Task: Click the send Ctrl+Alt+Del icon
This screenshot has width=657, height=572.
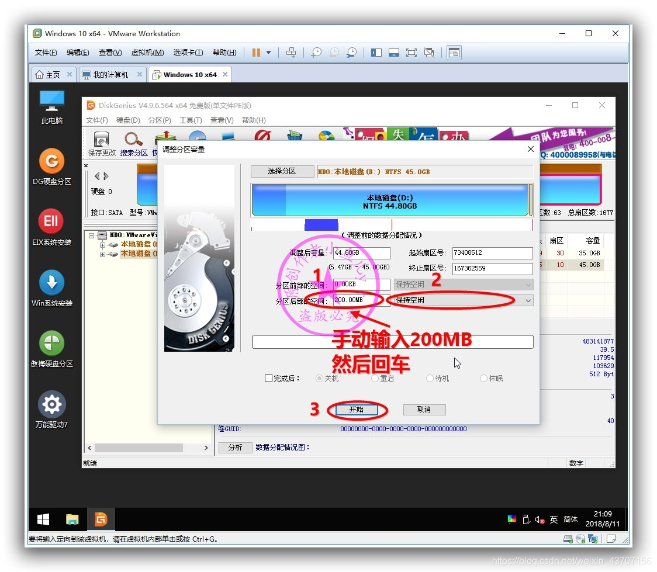Action: (x=291, y=53)
